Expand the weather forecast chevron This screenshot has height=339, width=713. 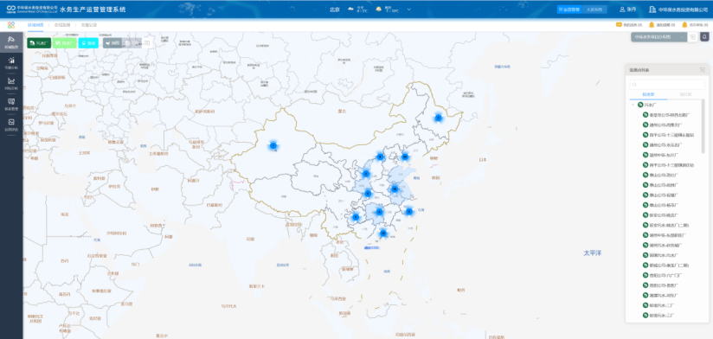coord(408,10)
